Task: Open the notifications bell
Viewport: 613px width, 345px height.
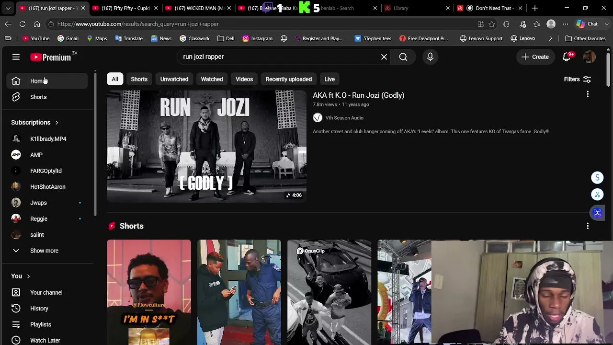Action: click(567, 57)
